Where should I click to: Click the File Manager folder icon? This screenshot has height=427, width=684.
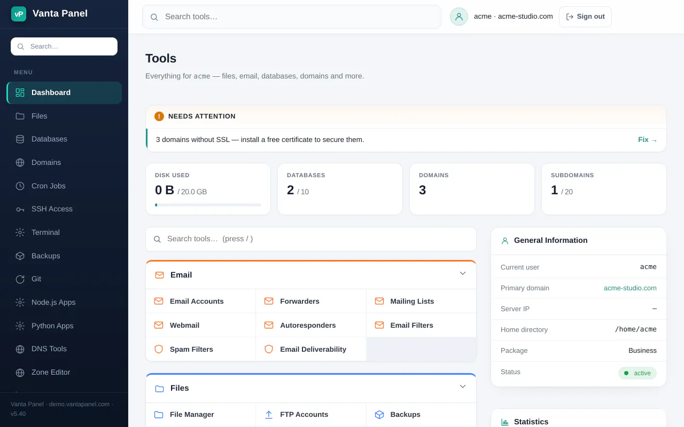pyautogui.click(x=159, y=414)
